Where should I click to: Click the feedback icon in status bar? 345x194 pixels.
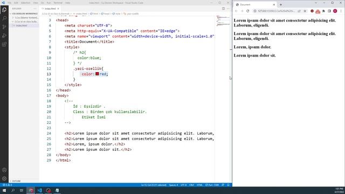223,185
